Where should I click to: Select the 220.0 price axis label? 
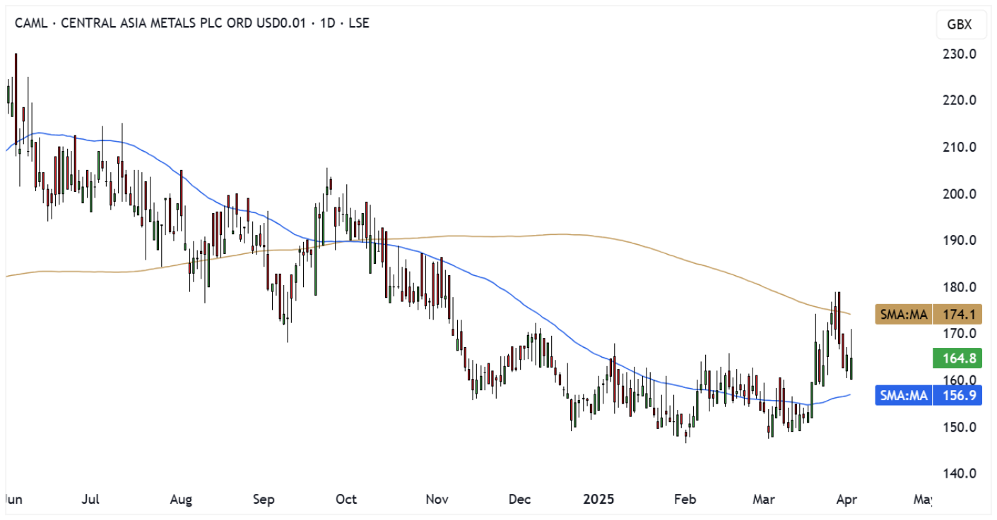(959, 101)
